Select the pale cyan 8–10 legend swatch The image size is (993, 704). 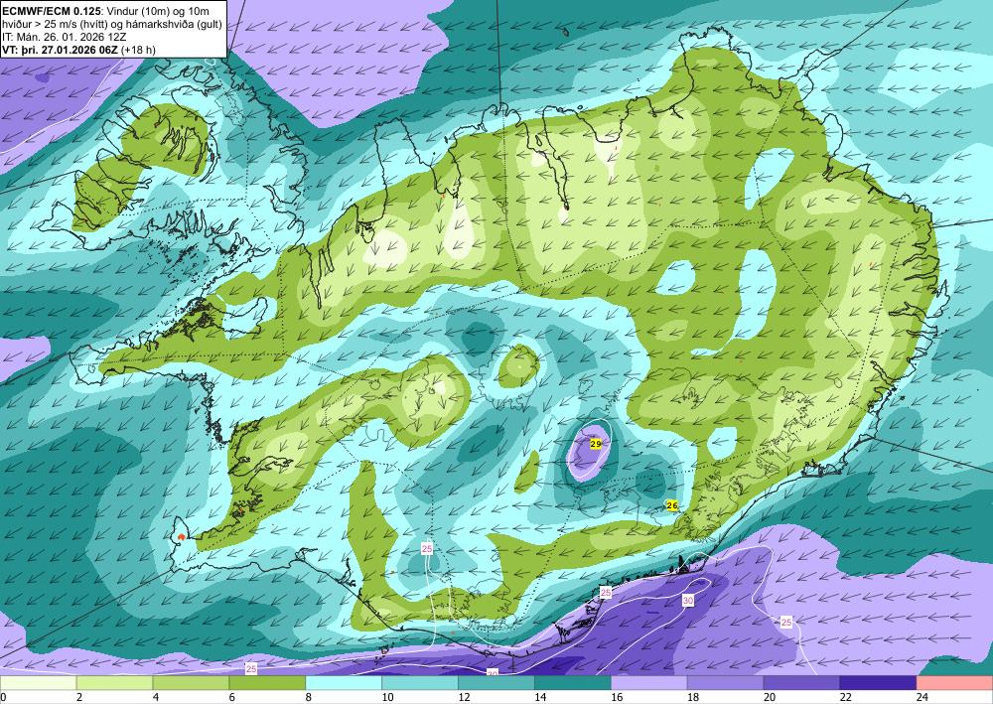pos(344,683)
